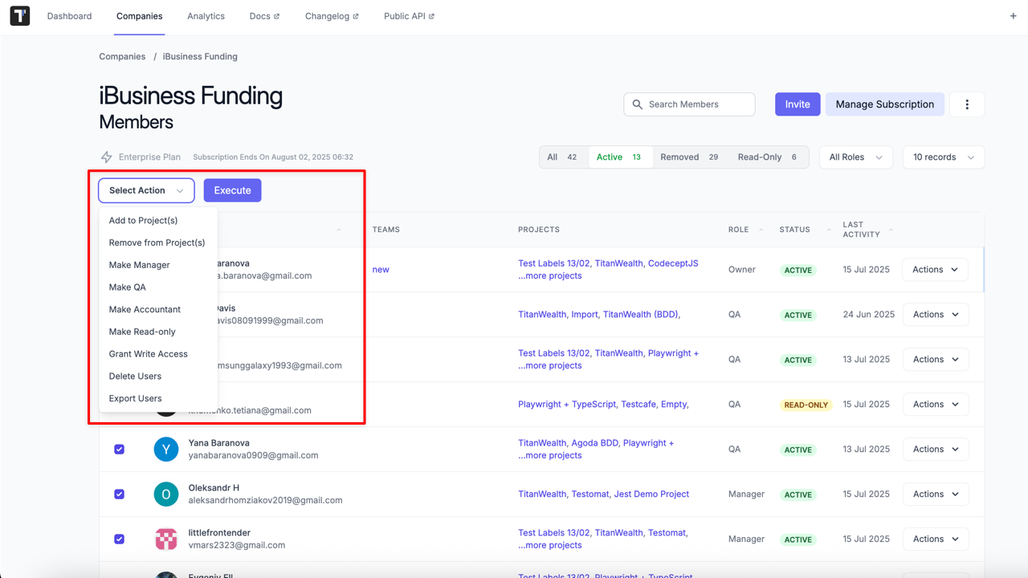Open the three-dot more options menu

(x=967, y=104)
